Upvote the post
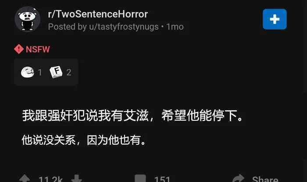This screenshot has height=182, width=307. [25, 178]
